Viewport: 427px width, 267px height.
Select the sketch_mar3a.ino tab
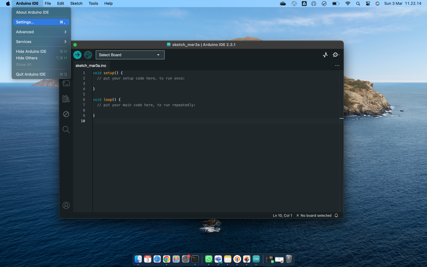coord(91,66)
